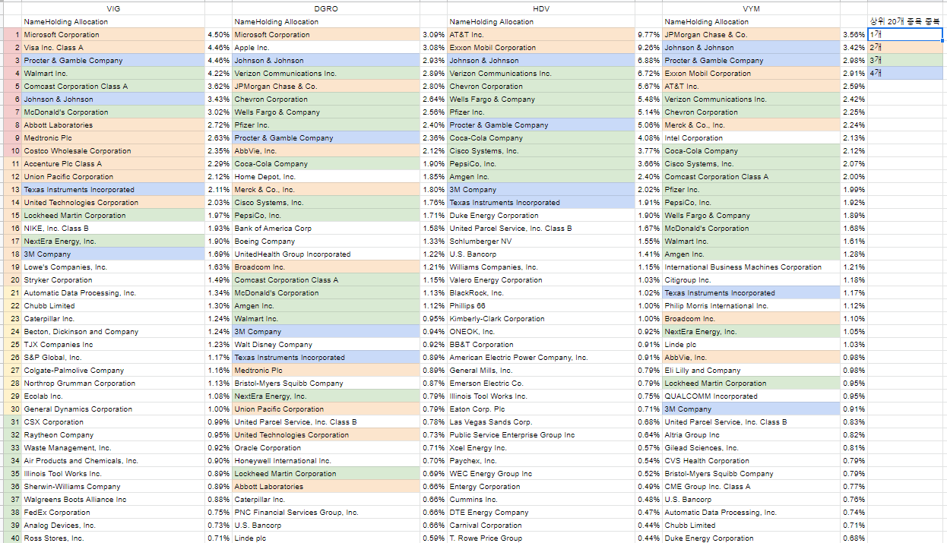Select the 'T. Rowe Price Group' cell

point(541,538)
